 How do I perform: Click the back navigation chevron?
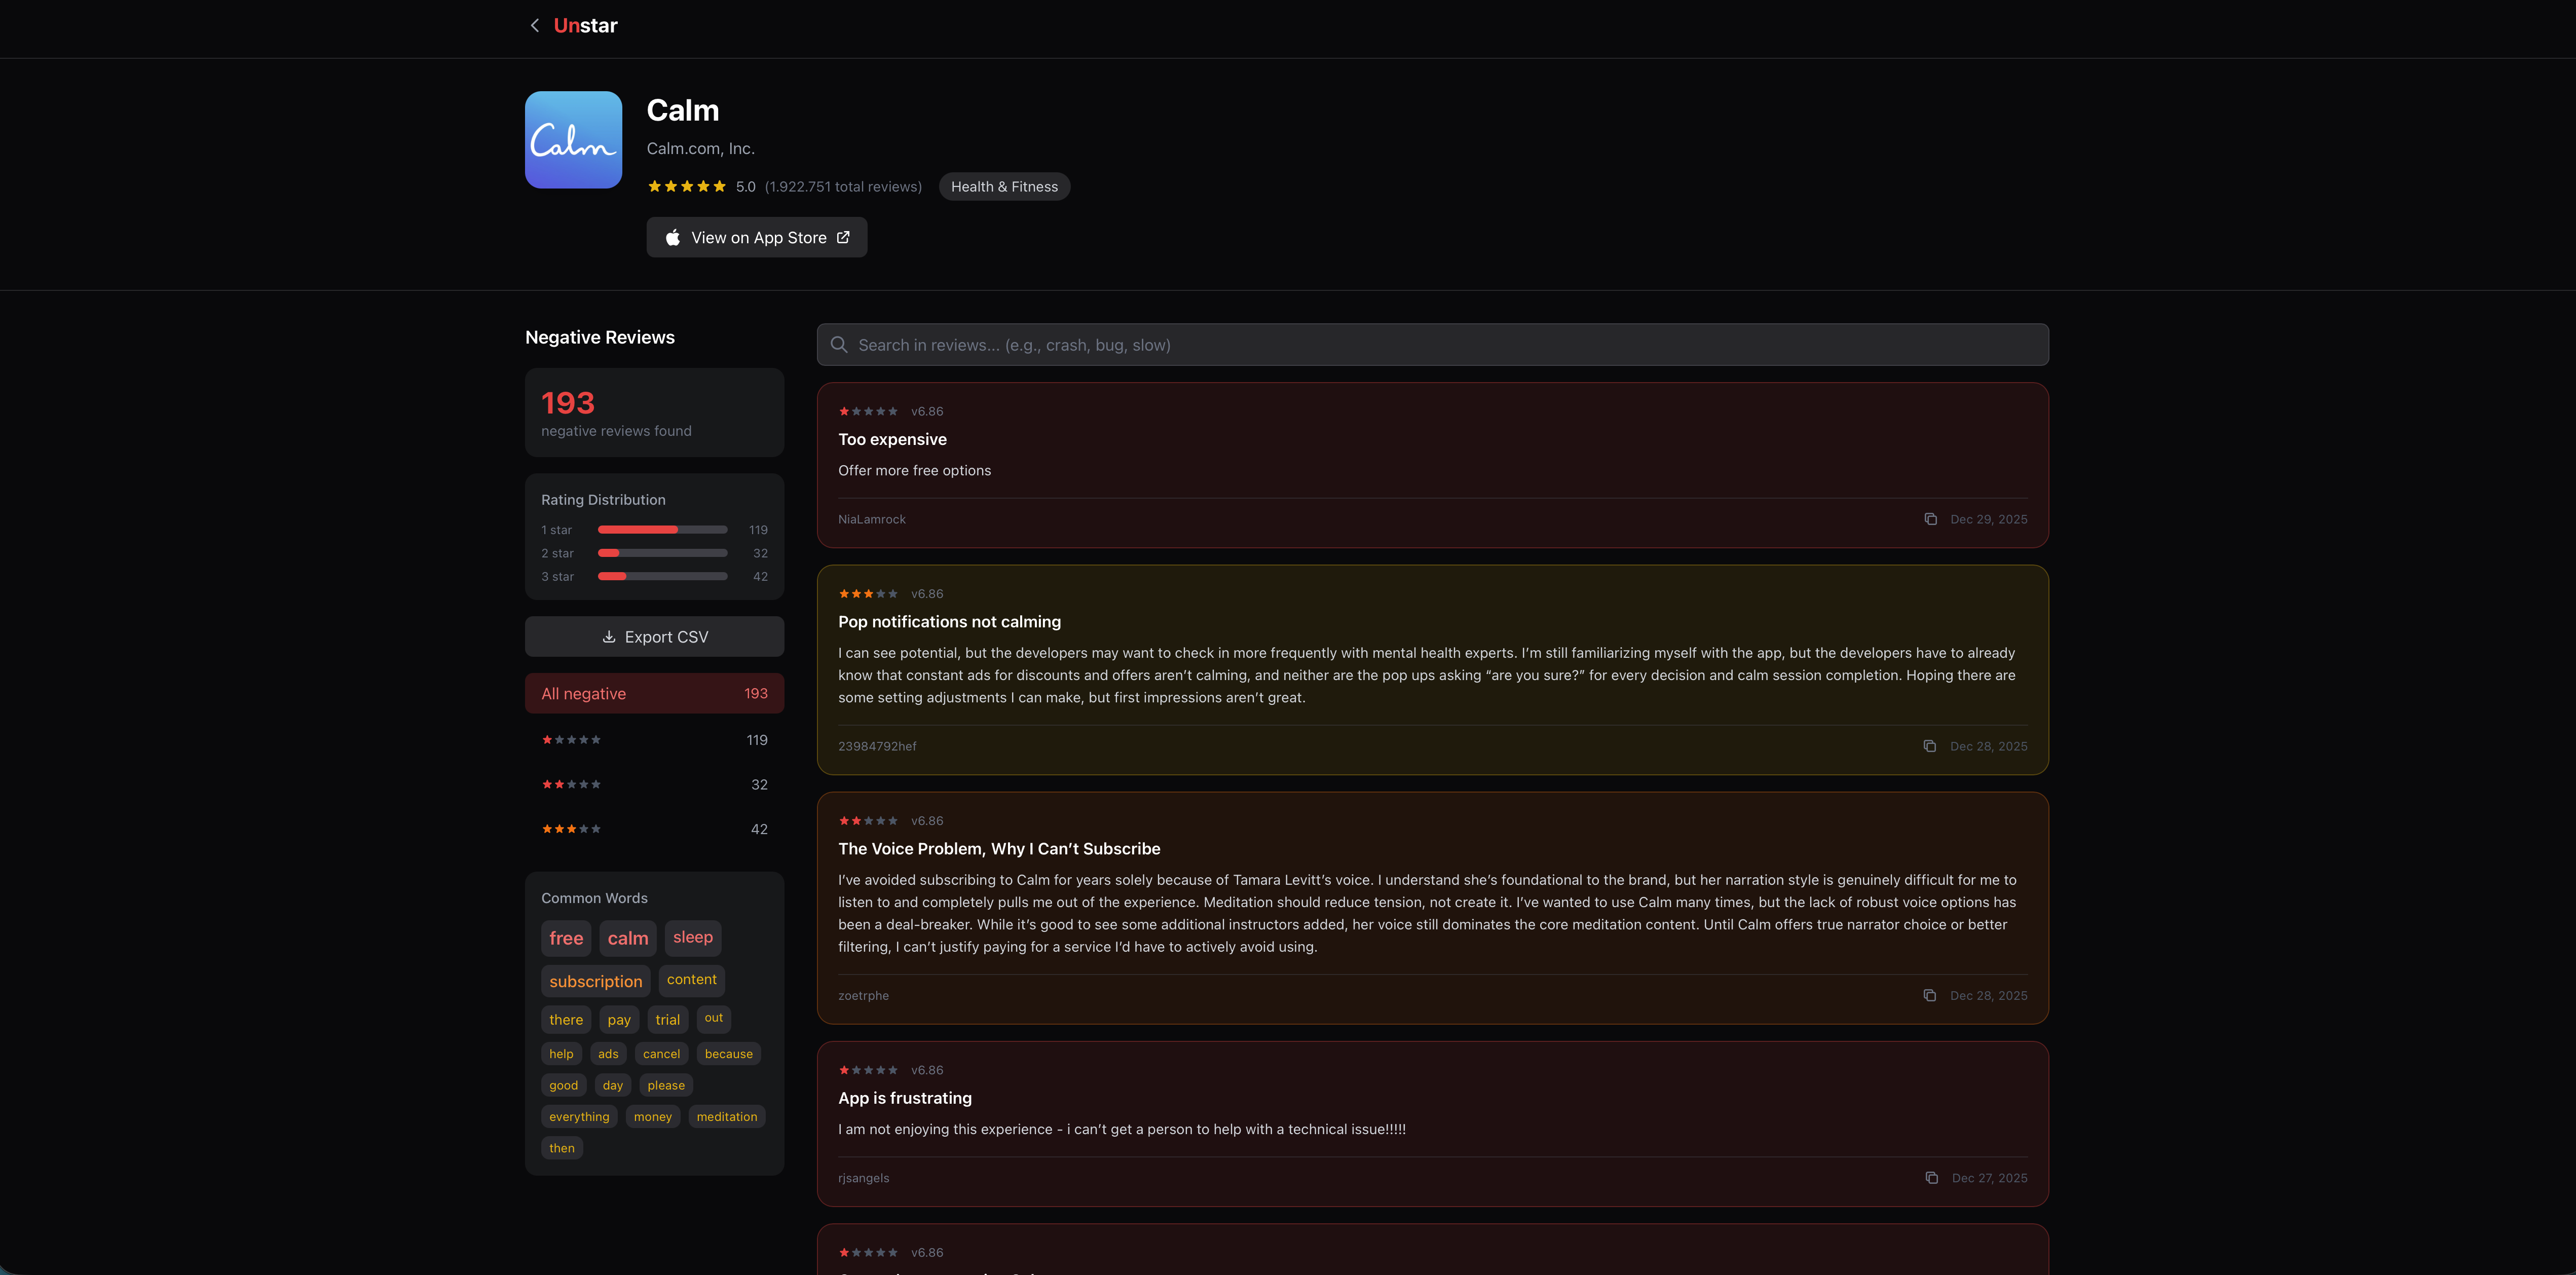[535, 25]
